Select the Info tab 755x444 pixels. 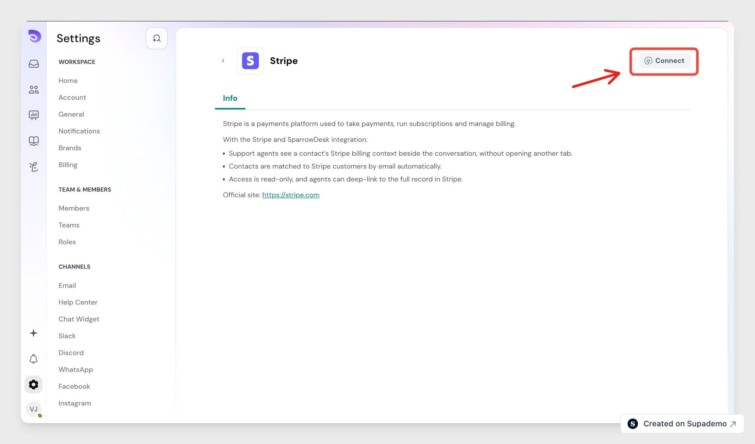click(x=230, y=98)
